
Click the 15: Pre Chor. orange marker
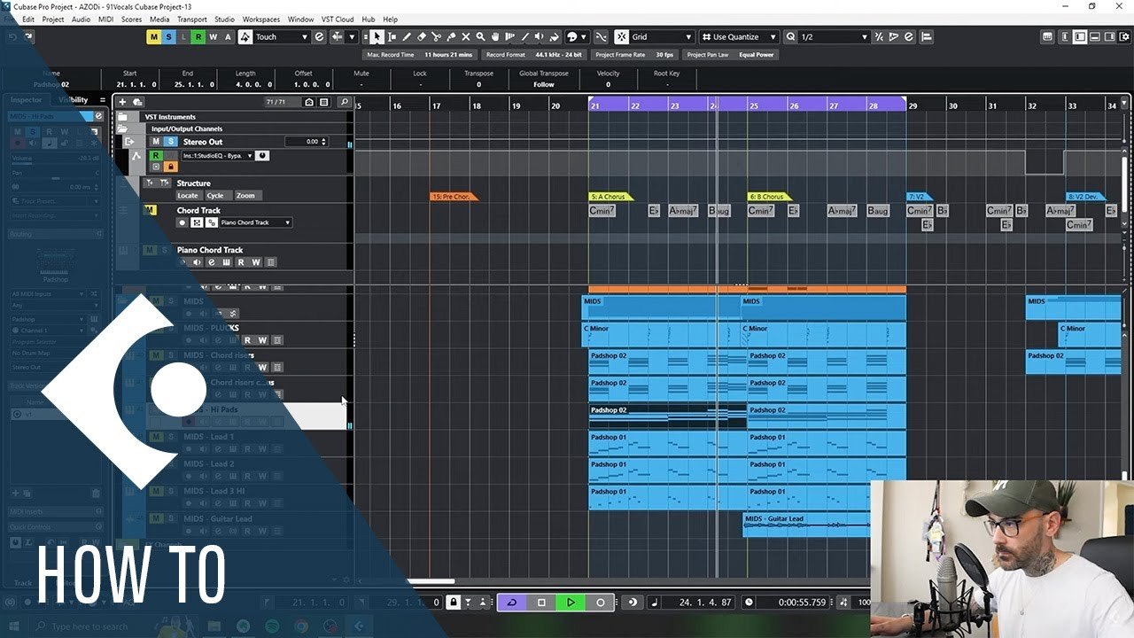click(453, 196)
